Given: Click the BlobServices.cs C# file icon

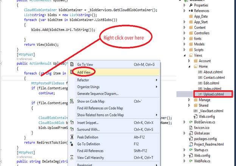Looking at the screenshot, I should (191, 122).
